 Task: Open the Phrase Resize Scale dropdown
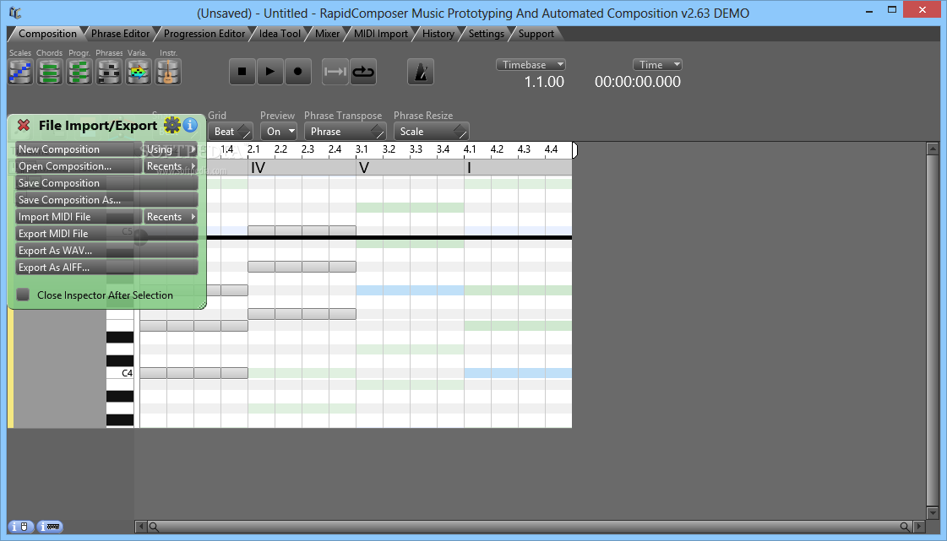point(431,132)
